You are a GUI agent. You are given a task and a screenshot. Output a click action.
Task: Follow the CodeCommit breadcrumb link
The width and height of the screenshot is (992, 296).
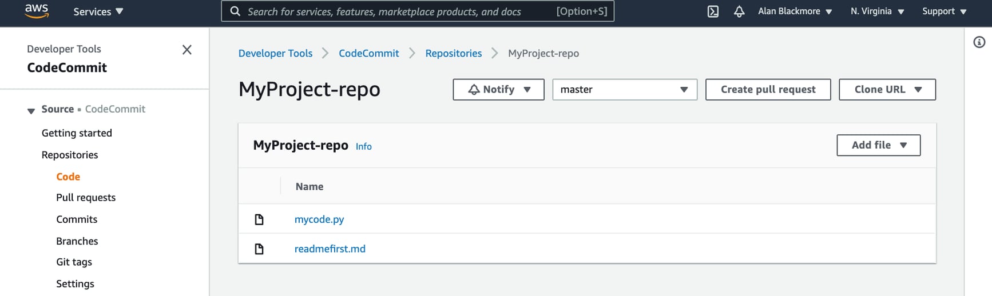(369, 53)
